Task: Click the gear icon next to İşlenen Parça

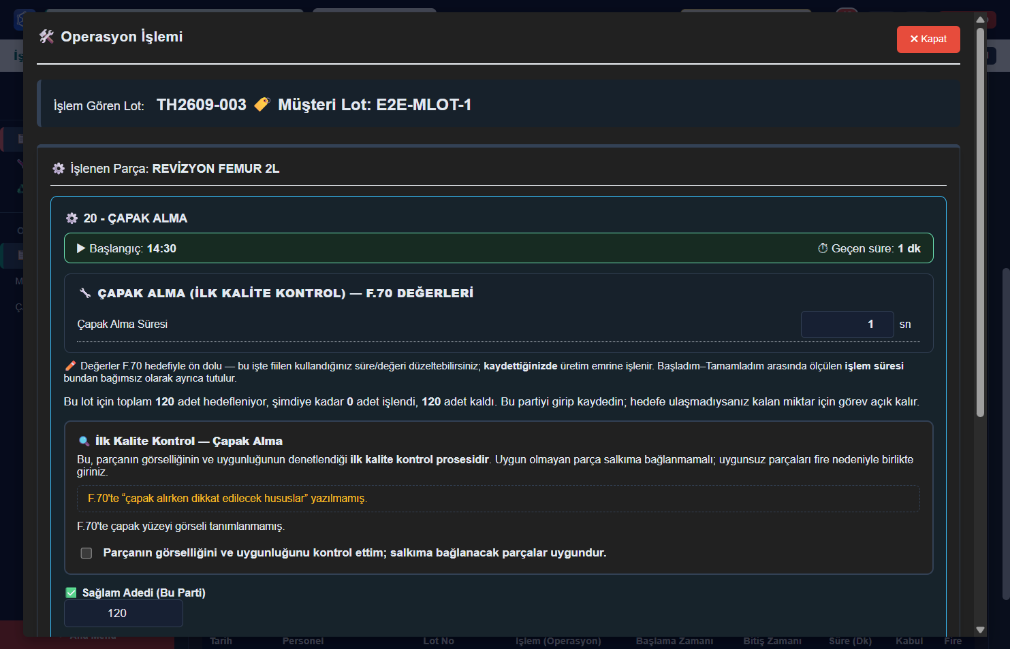Action: pyautogui.click(x=59, y=168)
